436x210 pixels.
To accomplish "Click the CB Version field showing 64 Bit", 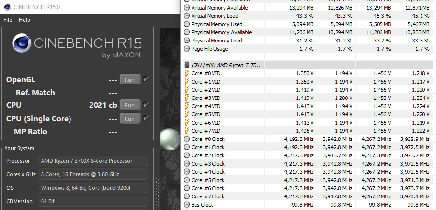I will coord(93,201).
